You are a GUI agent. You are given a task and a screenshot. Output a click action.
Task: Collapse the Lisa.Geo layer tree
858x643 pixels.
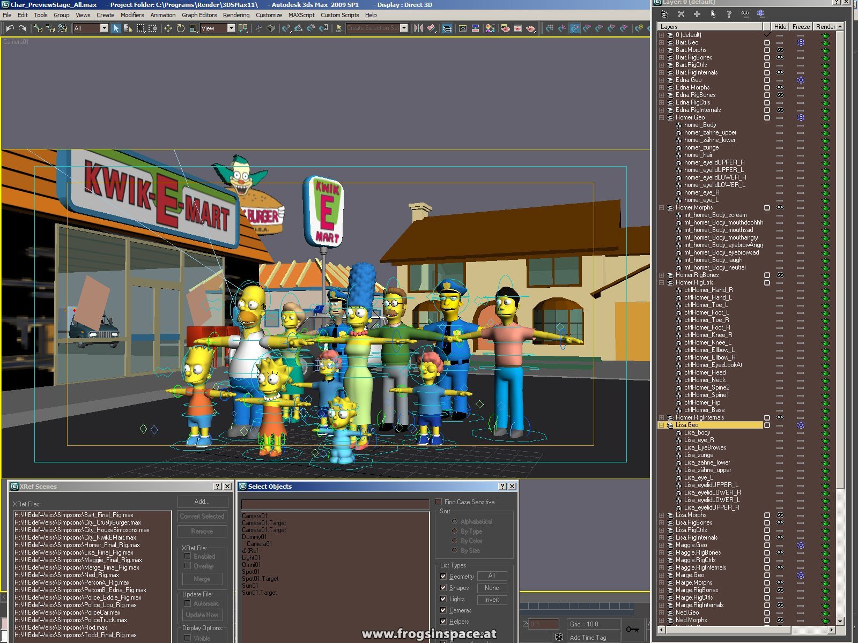661,425
